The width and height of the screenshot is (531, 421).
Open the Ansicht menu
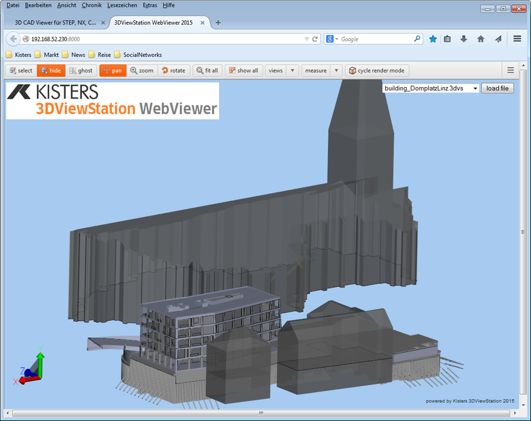(x=67, y=5)
